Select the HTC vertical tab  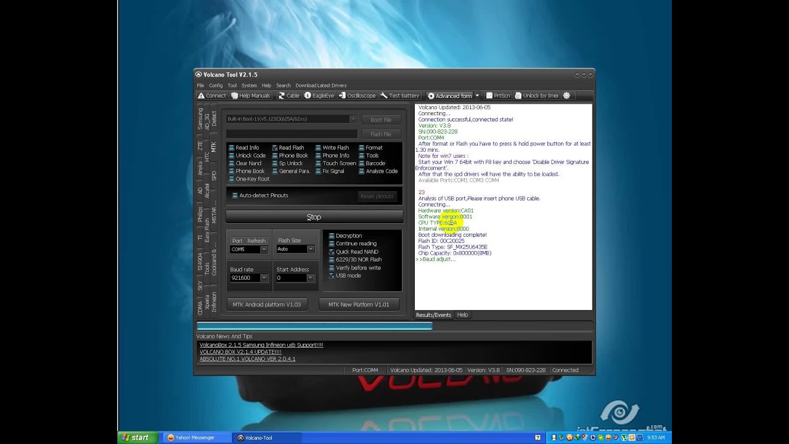[x=207, y=157]
